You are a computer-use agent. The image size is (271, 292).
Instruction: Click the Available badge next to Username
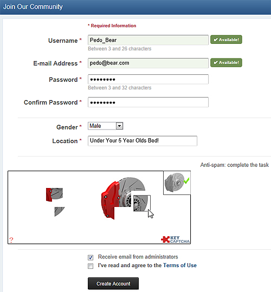click(226, 40)
